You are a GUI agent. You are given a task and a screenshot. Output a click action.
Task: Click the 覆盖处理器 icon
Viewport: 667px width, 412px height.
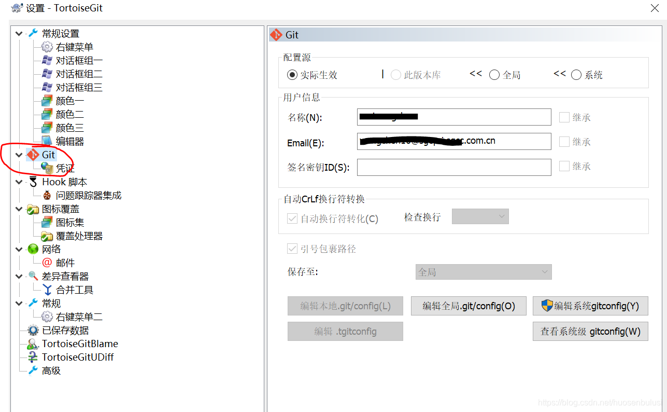[47, 236]
